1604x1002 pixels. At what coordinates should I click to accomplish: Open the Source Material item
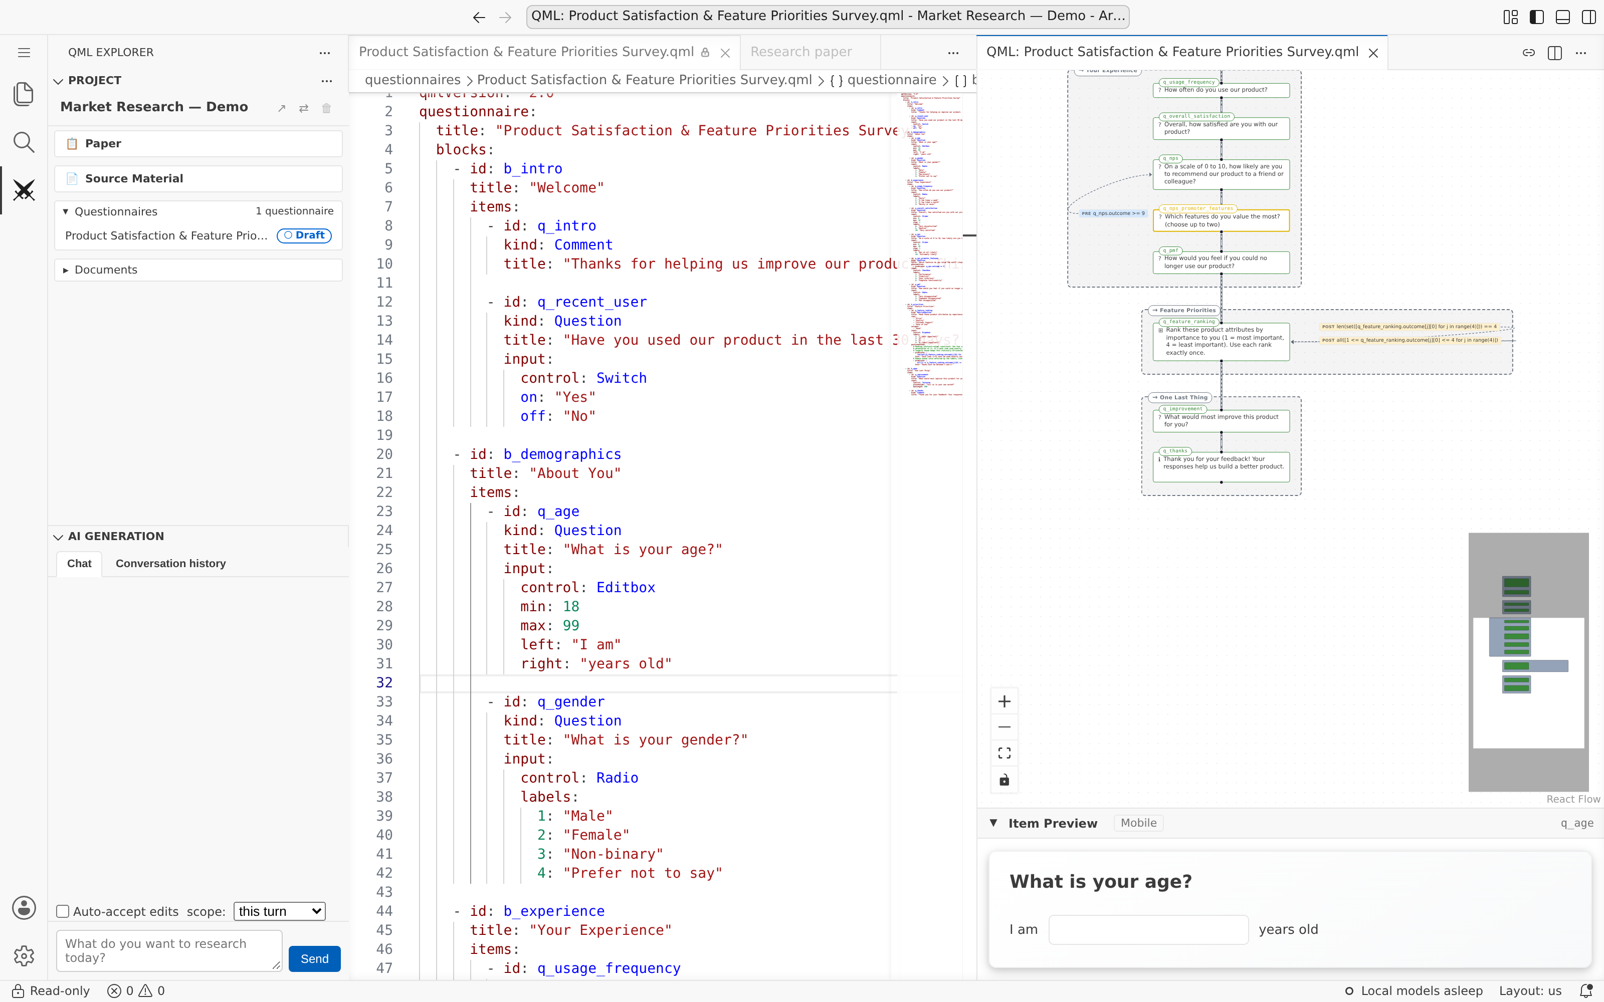pyautogui.click(x=198, y=179)
